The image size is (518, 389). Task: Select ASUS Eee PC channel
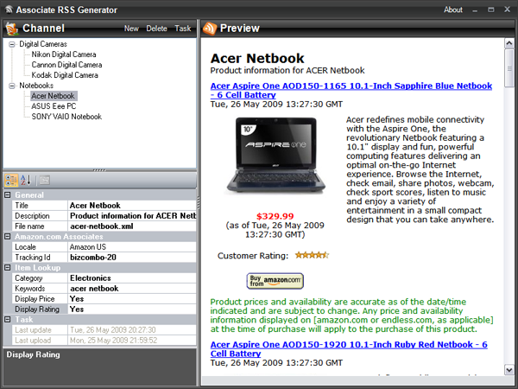pos(54,106)
